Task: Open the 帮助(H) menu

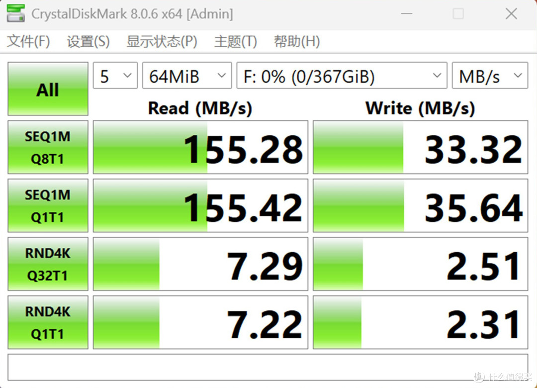Action: tap(296, 41)
